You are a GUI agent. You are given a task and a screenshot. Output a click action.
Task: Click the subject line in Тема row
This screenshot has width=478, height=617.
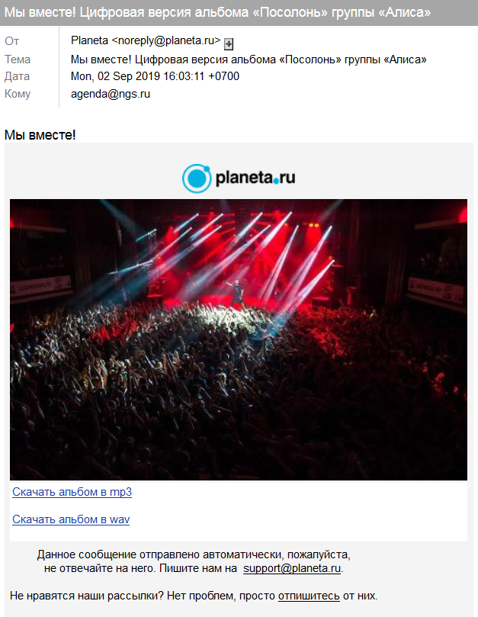[x=249, y=59]
